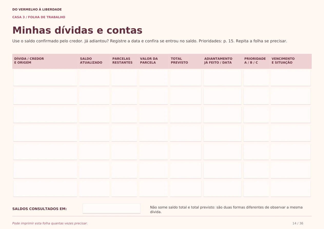This screenshot has width=324, height=229.
Task: Click first-row field under 'Vencimento e Situação'
Action: pos(291,78)
